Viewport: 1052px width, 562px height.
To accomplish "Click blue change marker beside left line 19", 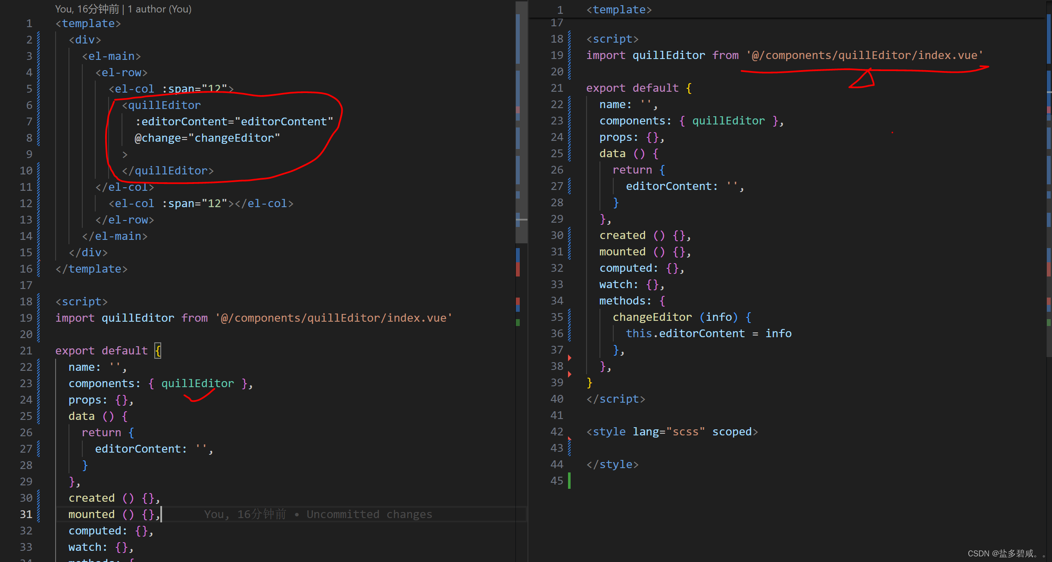I will [x=38, y=318].
